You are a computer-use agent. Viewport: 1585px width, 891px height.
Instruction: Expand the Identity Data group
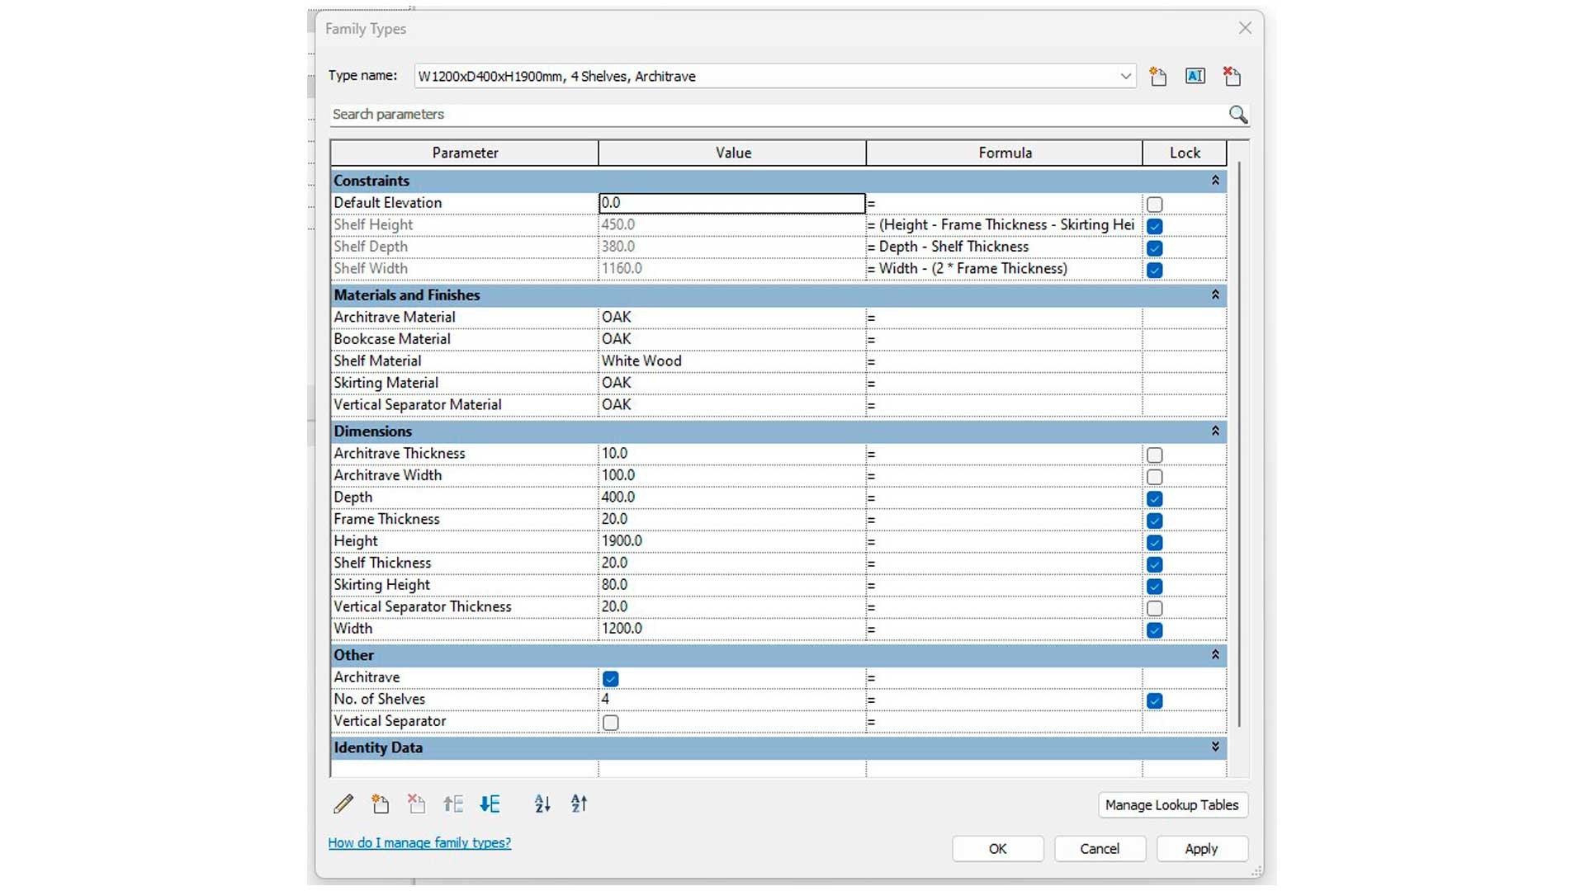tap(1215, 747)
